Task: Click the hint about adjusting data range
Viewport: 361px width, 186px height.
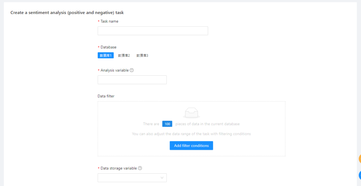Action: coord(191,134)
